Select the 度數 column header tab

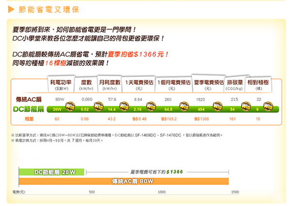86,85
